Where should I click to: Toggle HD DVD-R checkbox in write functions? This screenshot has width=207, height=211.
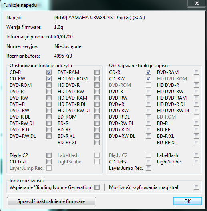pos(196,85)
